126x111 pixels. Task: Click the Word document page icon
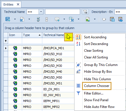click(x=22, y=19)
